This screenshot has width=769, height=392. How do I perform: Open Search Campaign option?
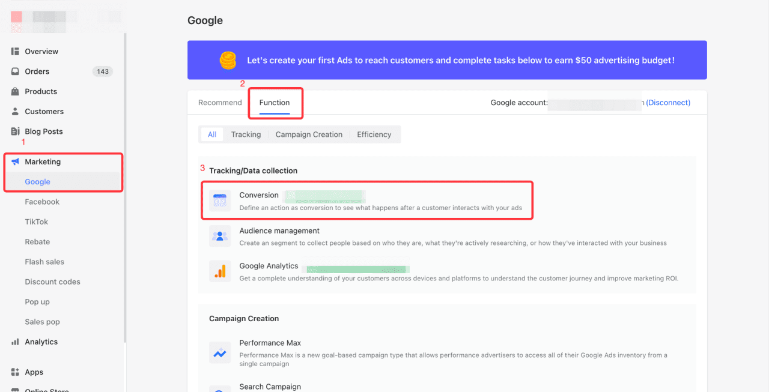(270, 387)
